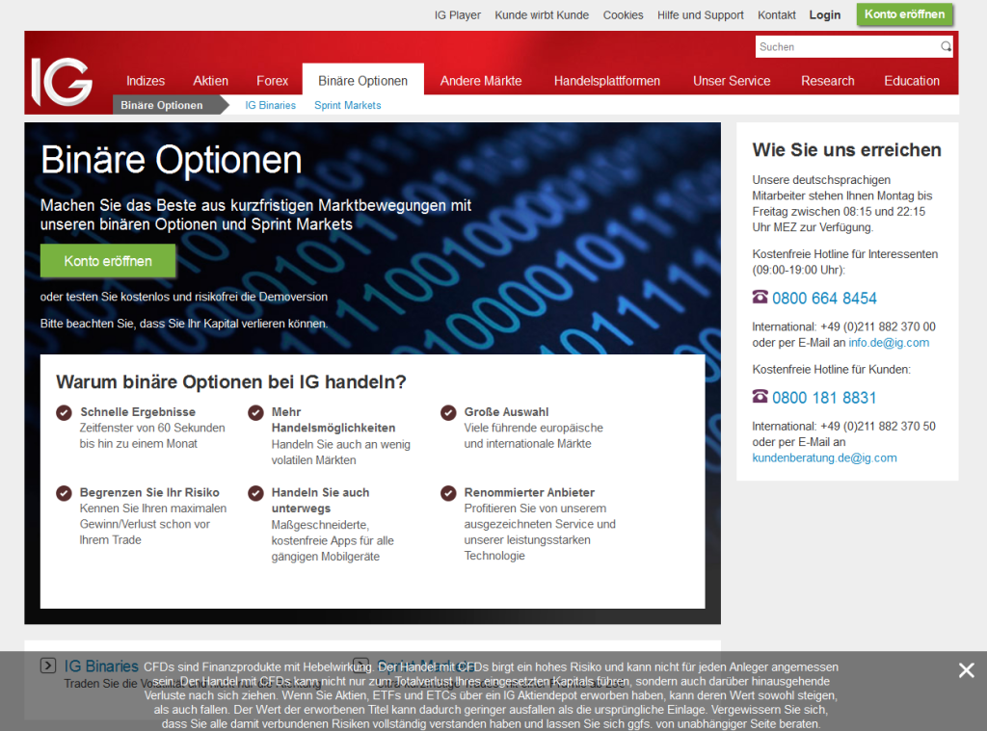Click the arrow icon next to IG Binaries
Image resolution: width=987 pixels, height=731 pixels.
coord(48,666)
